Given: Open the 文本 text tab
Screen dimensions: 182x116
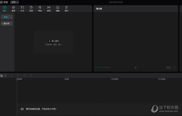Looking at the screenshot, I should click(22, 9).
